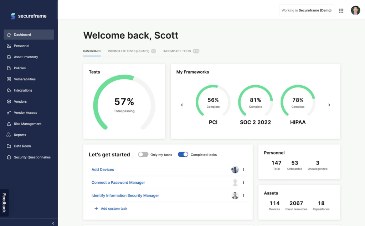Show next frameworks with right chevron
This screenshot has height=226, width=365.
coord(329,105)
